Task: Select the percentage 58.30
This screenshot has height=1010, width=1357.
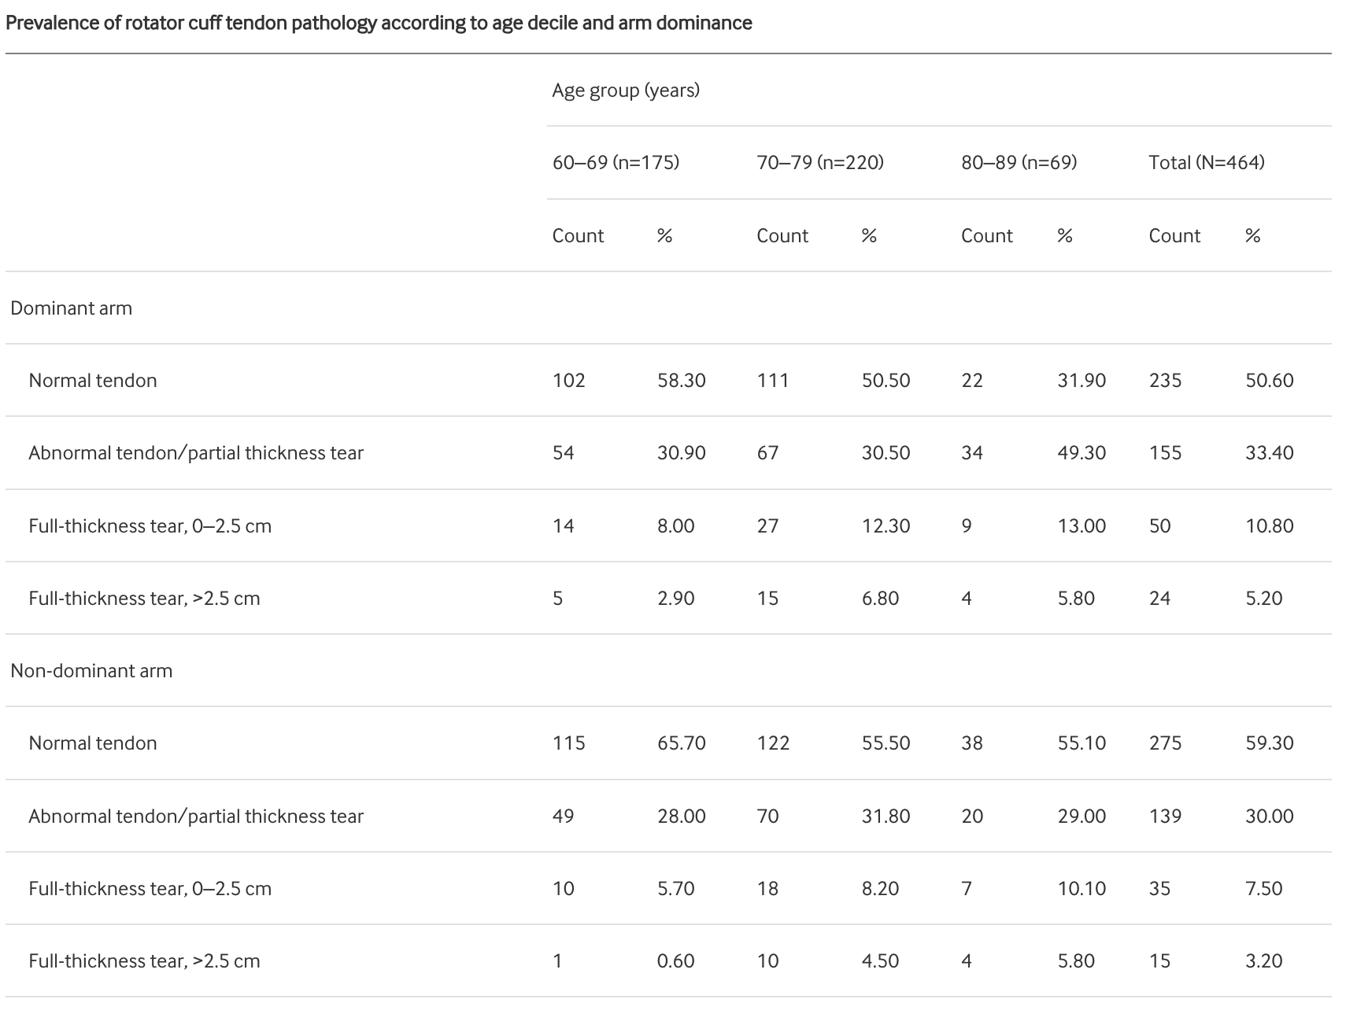Action: point(682,381)
